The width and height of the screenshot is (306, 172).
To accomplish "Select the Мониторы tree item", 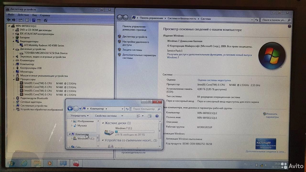I will (x=27, y=72).
